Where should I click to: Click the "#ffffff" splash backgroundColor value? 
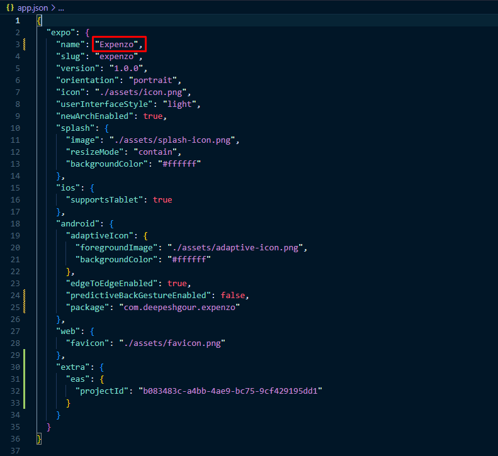click(x=184, y=164)
